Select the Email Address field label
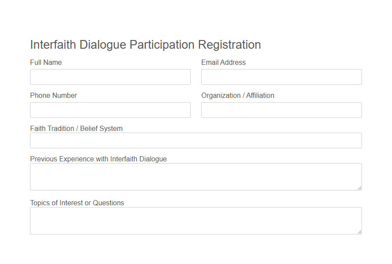This screenshot has height=264, width=392. (x=223, y=62)
